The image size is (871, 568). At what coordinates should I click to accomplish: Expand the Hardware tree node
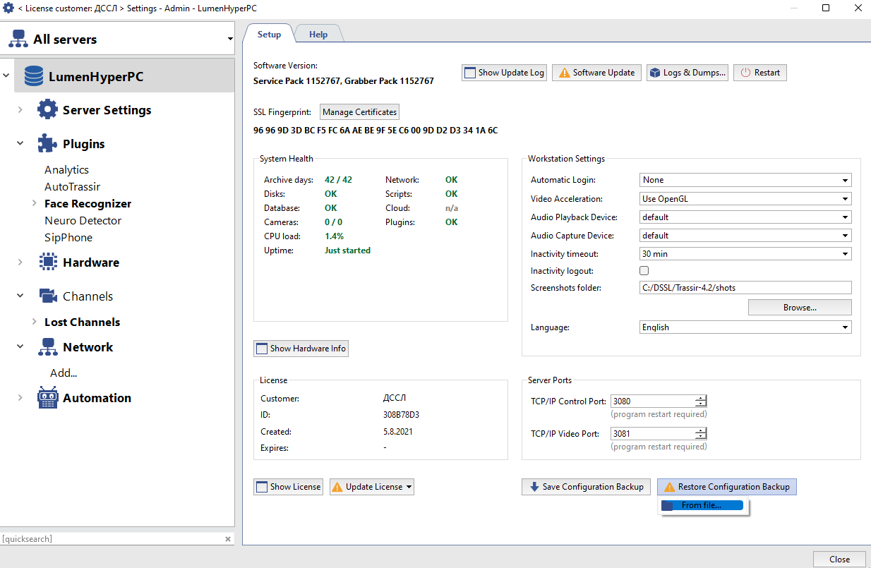click(x=20, y=262)
